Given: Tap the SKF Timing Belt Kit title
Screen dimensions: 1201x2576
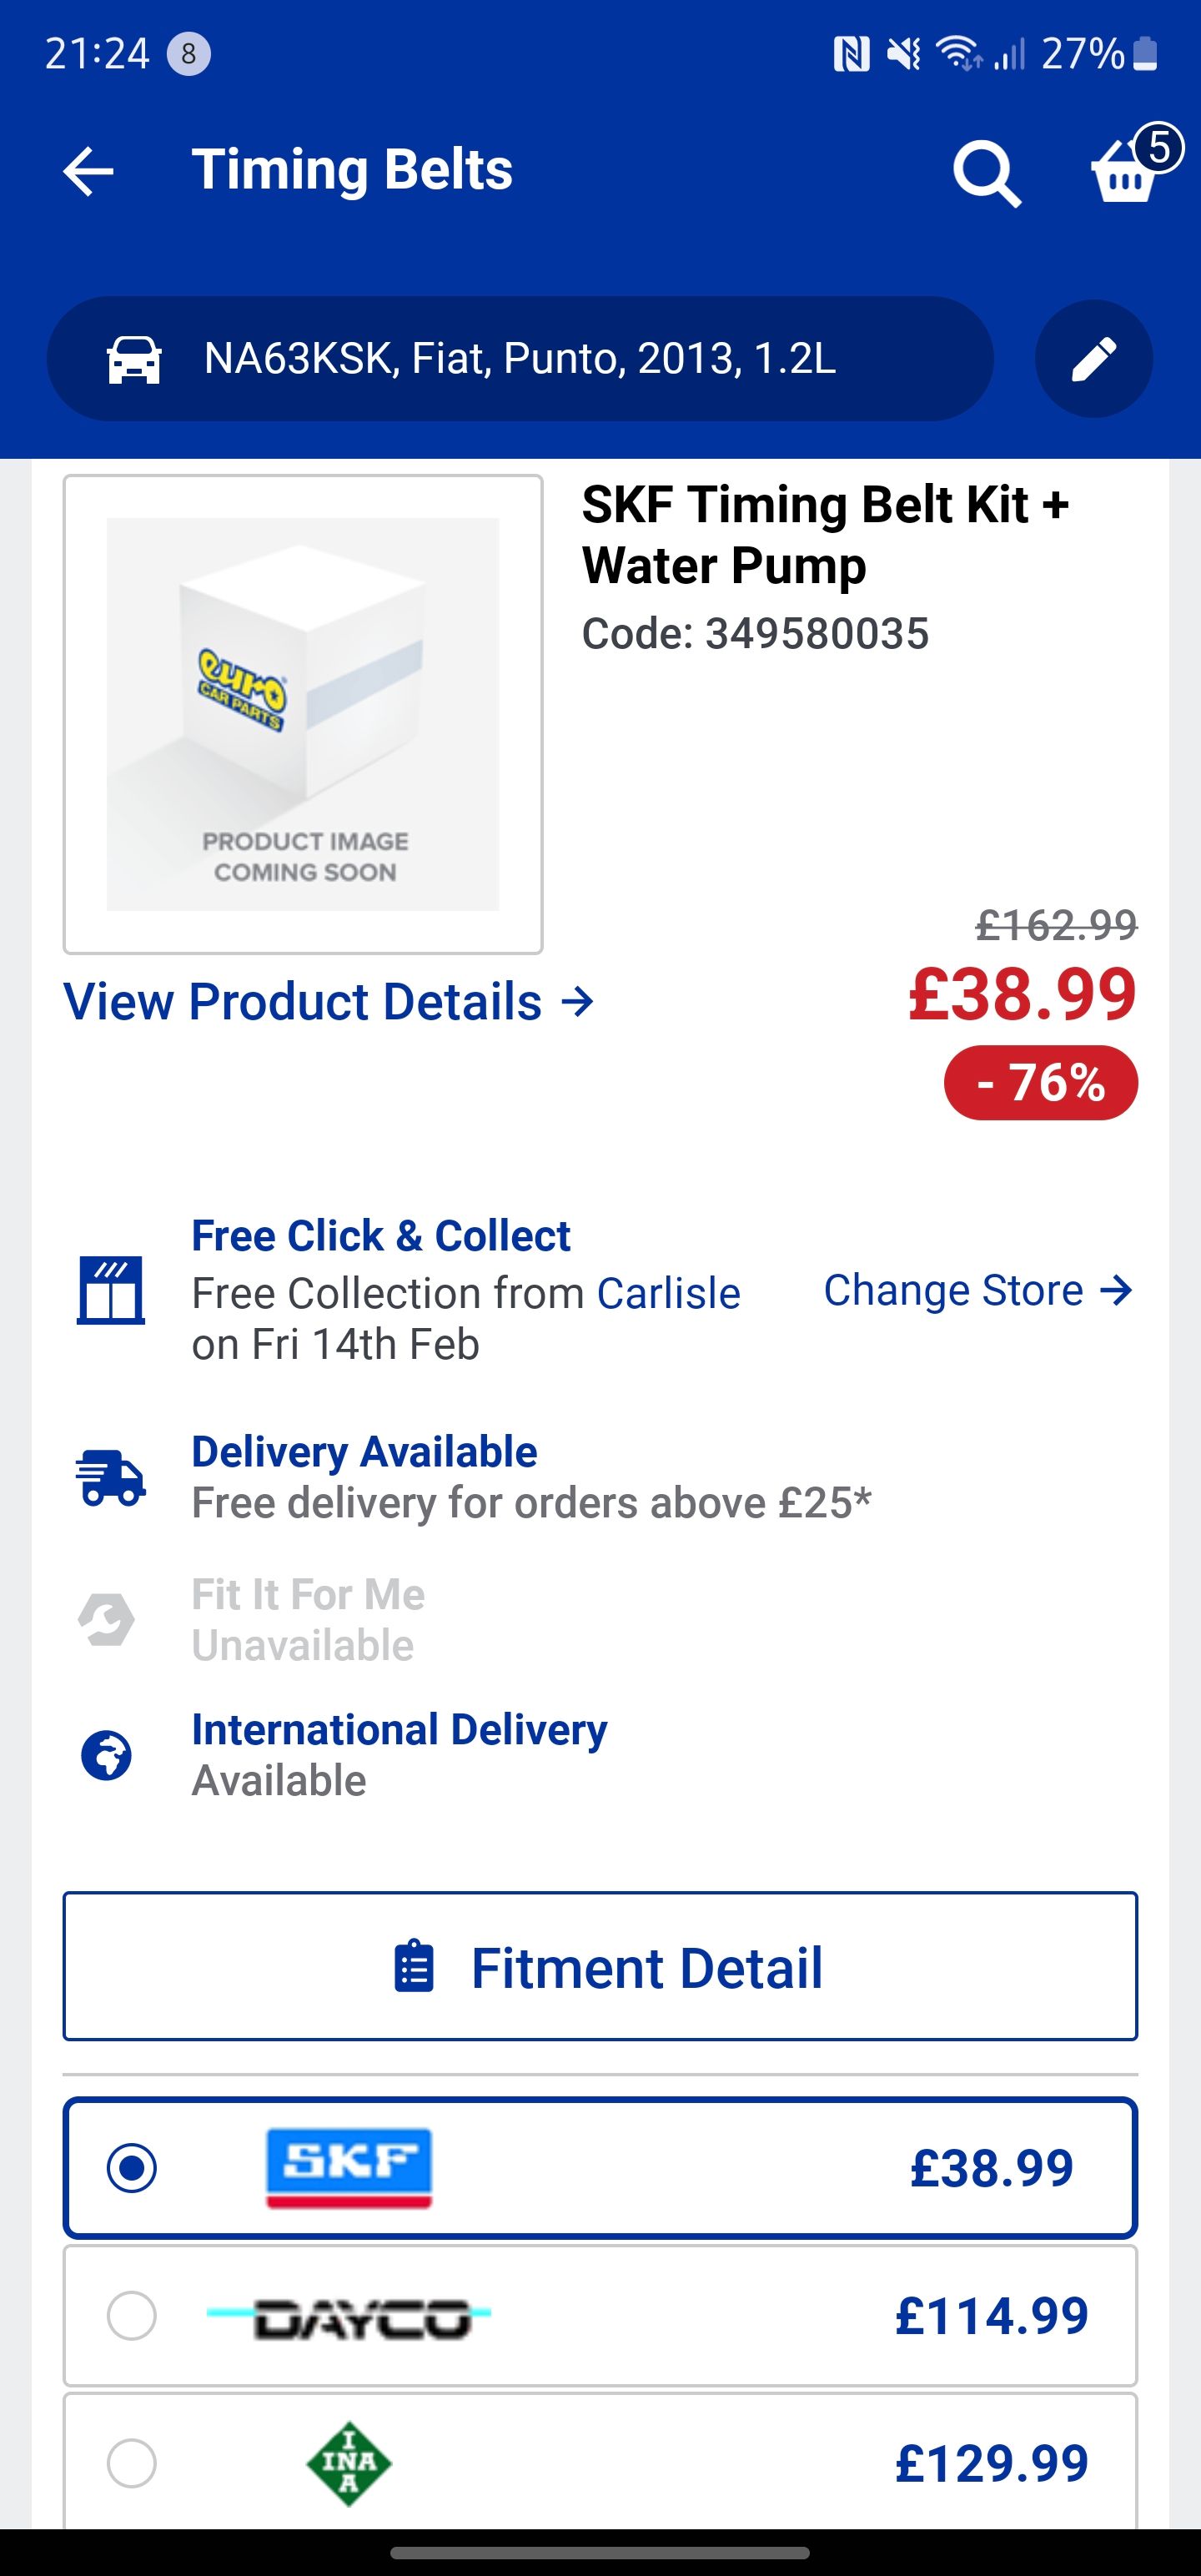Looking at the screenshot, I should pyautogui.click(x=825, y=534).
